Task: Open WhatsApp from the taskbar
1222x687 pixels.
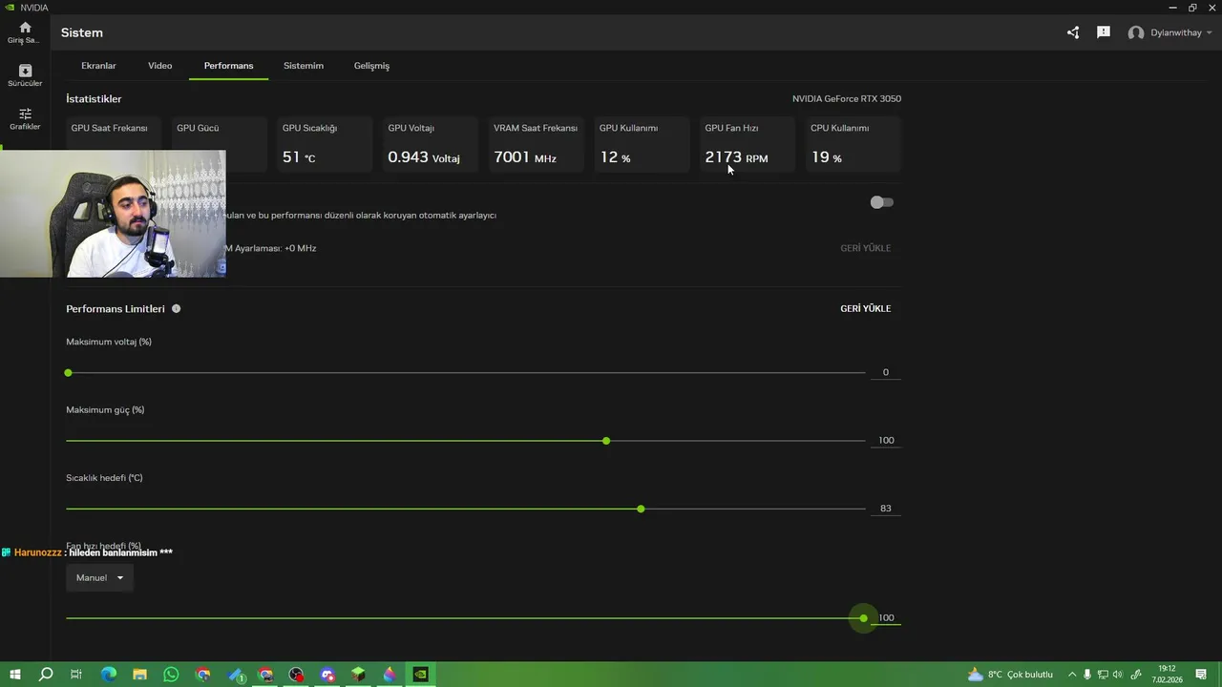Action: [171, 675]
